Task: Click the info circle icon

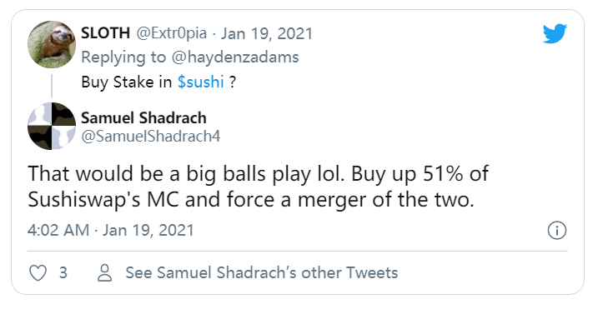Action: [x=557, y=231]
